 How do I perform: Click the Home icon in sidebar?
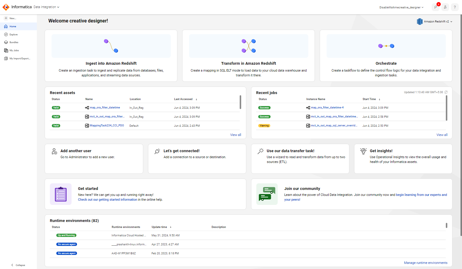click(x=6, y=26)
